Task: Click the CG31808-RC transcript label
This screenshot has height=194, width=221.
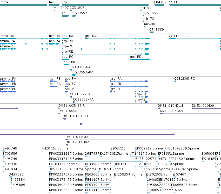Action: pyautogui.click(x=179, y=36)
